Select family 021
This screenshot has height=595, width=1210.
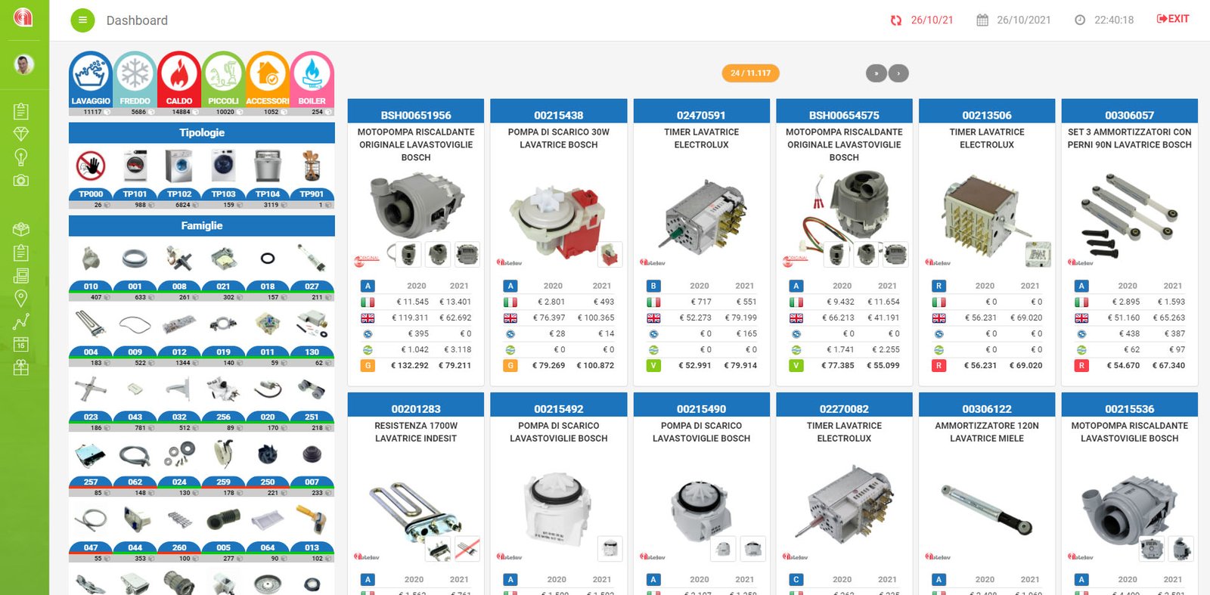point(223,271)
